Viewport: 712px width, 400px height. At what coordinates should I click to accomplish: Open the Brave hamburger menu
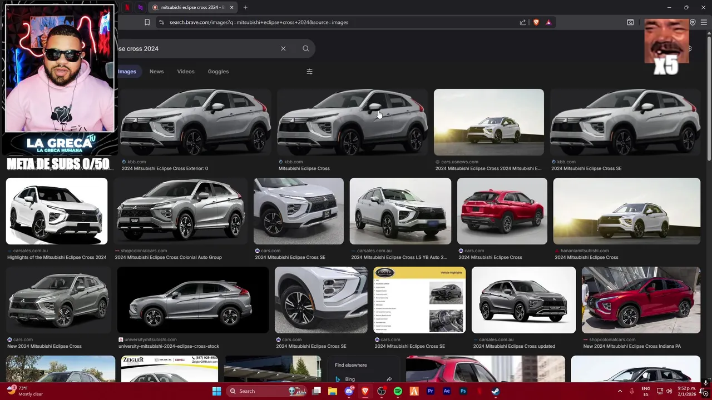pos(704,22)
